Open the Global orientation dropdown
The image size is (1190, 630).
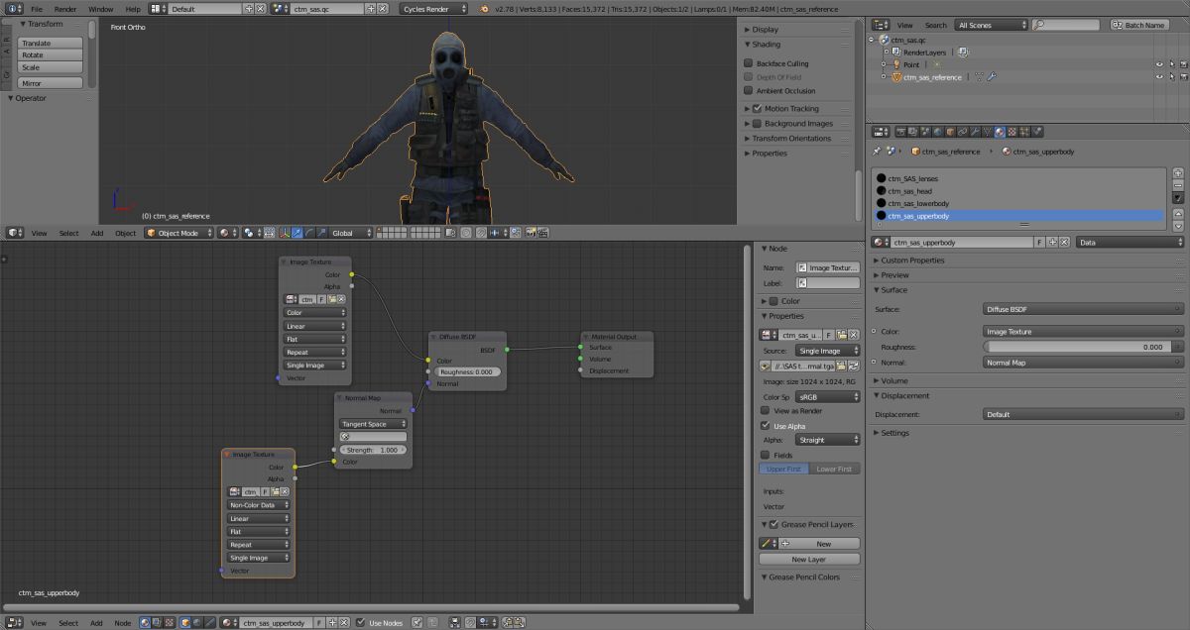point(351,233)
